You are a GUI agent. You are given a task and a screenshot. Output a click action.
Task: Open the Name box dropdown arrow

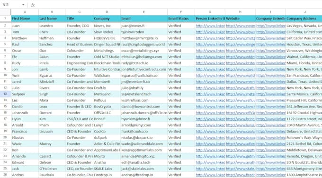pyautogui.click(x=23, y=5)
